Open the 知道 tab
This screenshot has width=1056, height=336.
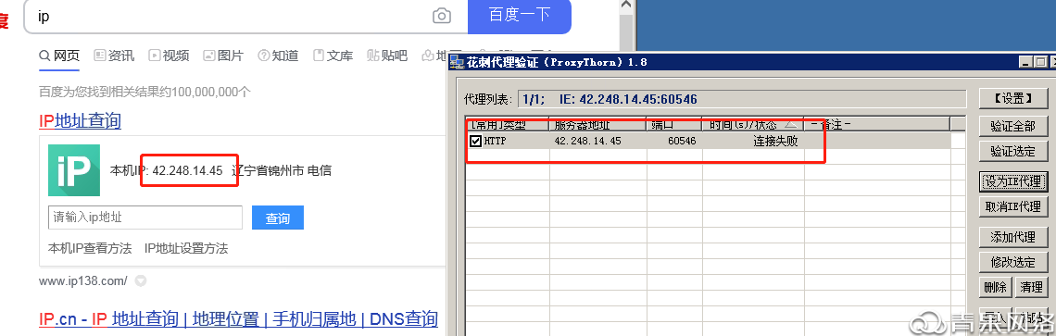point(278,56)
